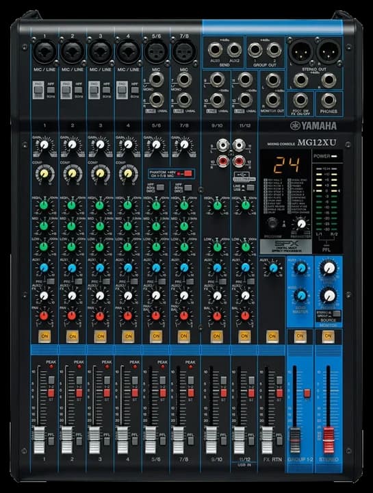Click channel 3 fader cap
The height and width of the screenshot is (493, 373).
pos(94,440)
